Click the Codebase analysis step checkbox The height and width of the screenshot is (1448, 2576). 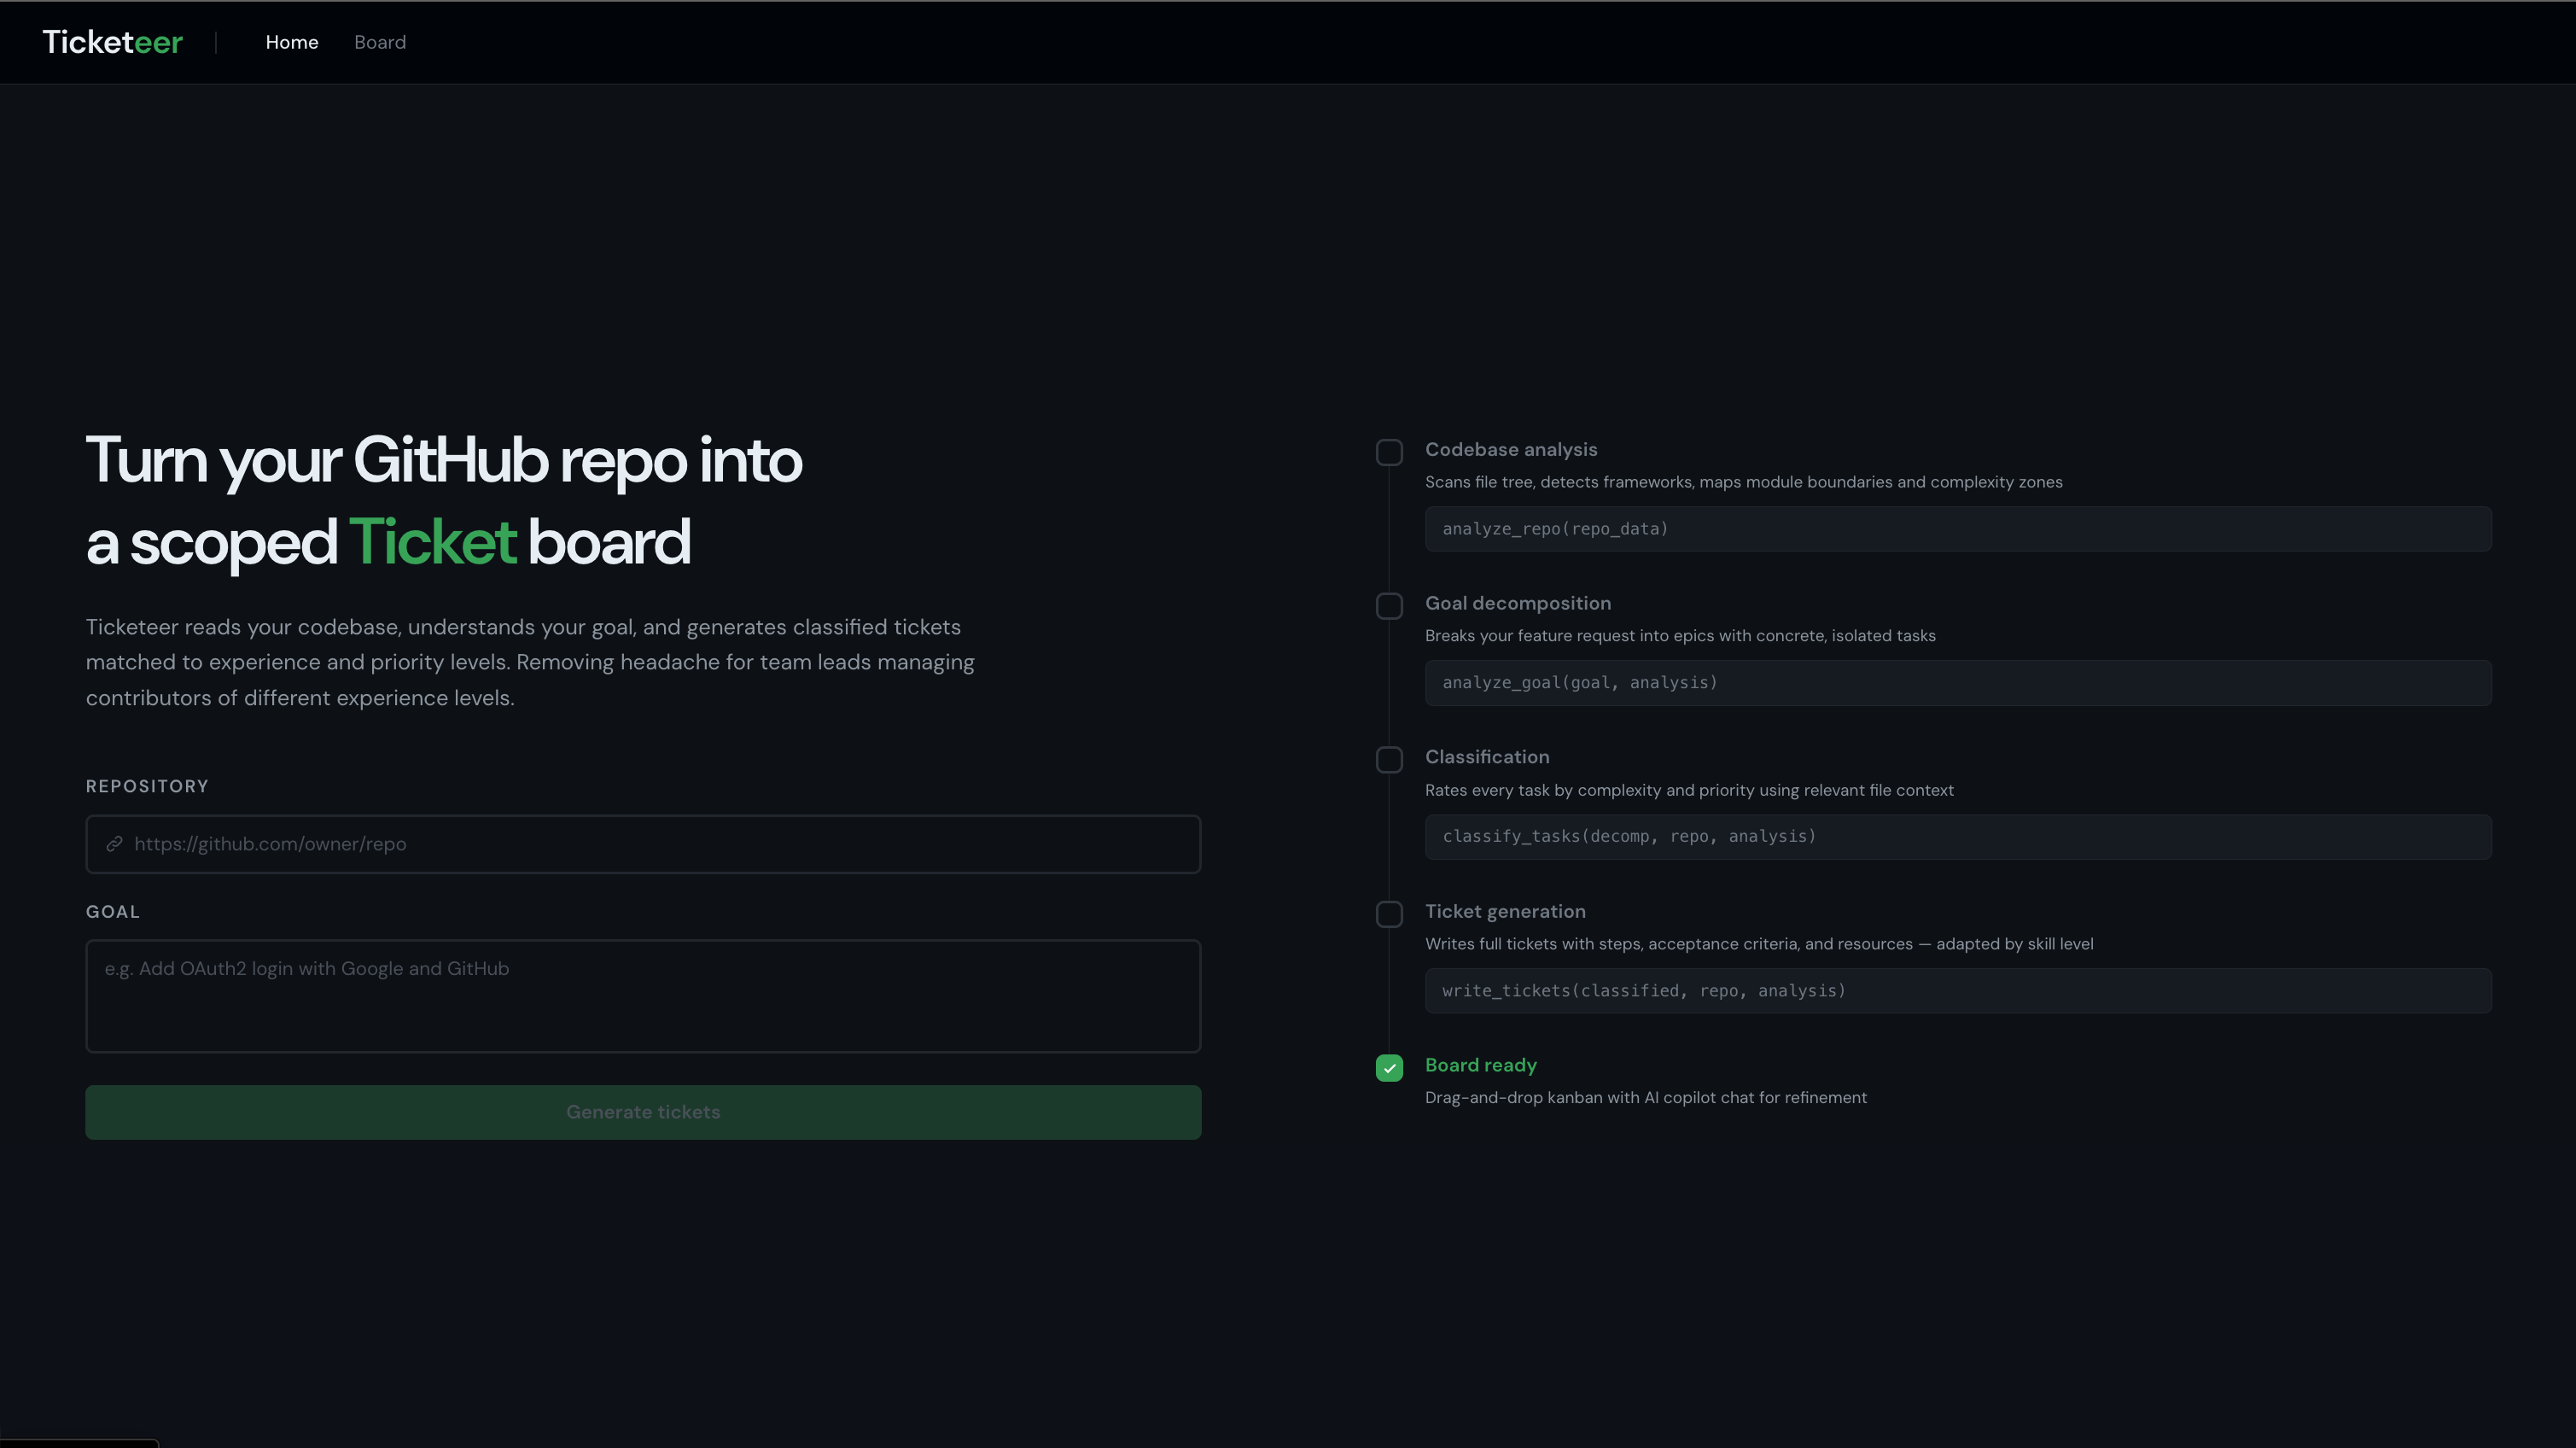(x=1389, y=452)
